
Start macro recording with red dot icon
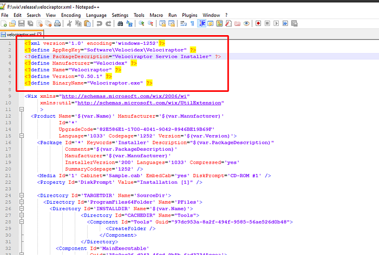click(x=258, y=24)
